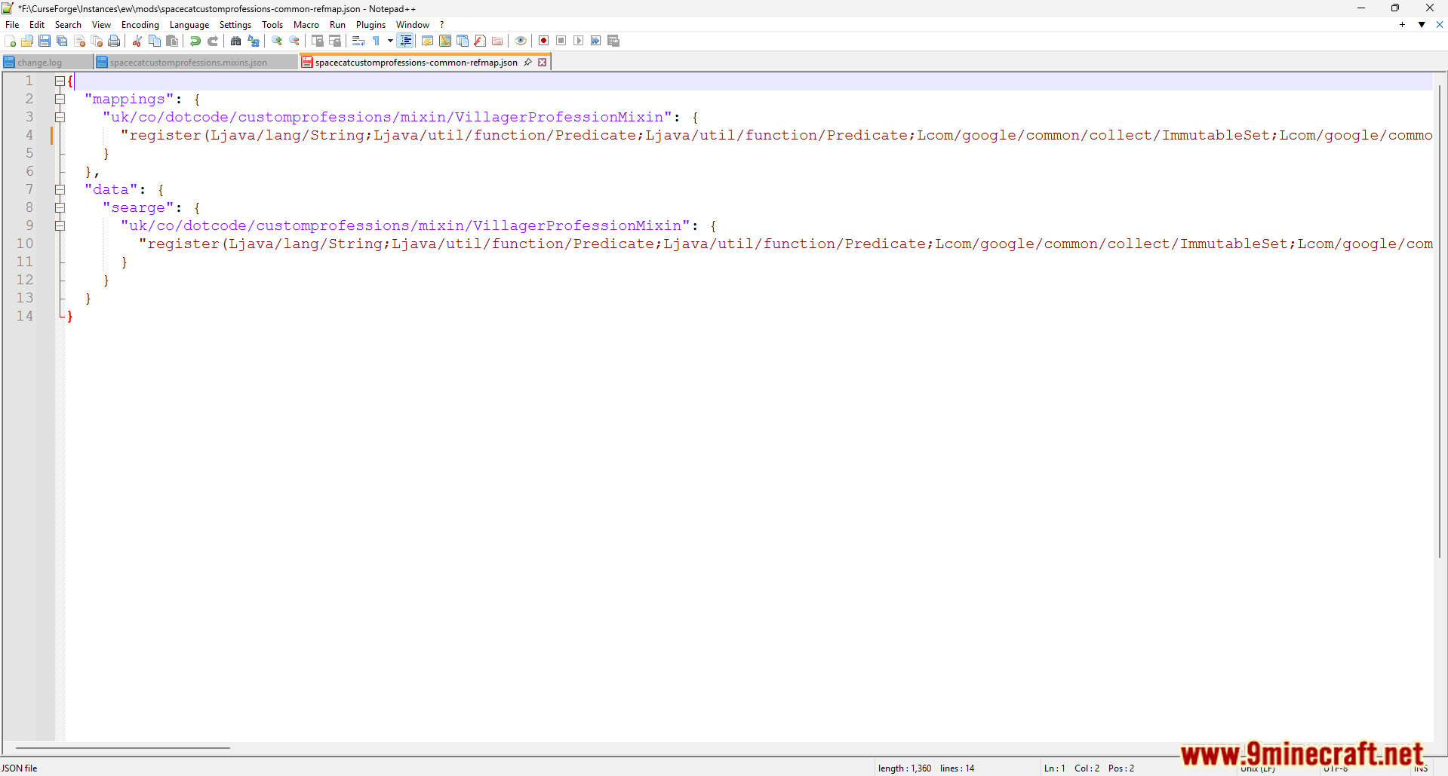
Task: Toggle synchronize horizontal scrolling
Action: pos(335,41)
